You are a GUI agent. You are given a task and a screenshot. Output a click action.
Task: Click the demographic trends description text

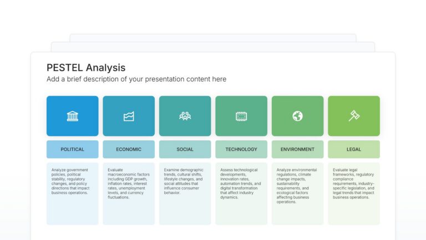coord(184,181)
